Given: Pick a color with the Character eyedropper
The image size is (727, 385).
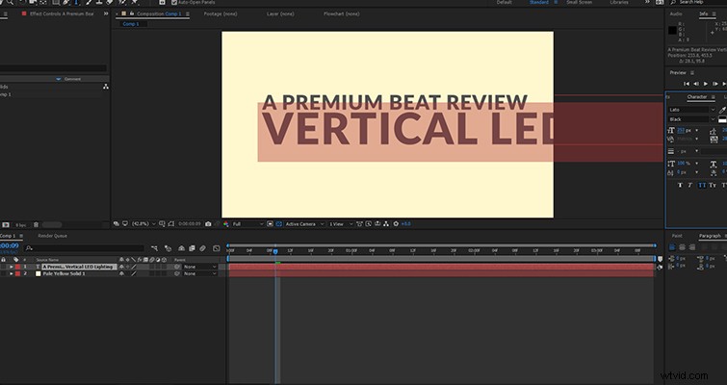Looking at the screenshot, I should pyautogui.click(x=722, y=110).
